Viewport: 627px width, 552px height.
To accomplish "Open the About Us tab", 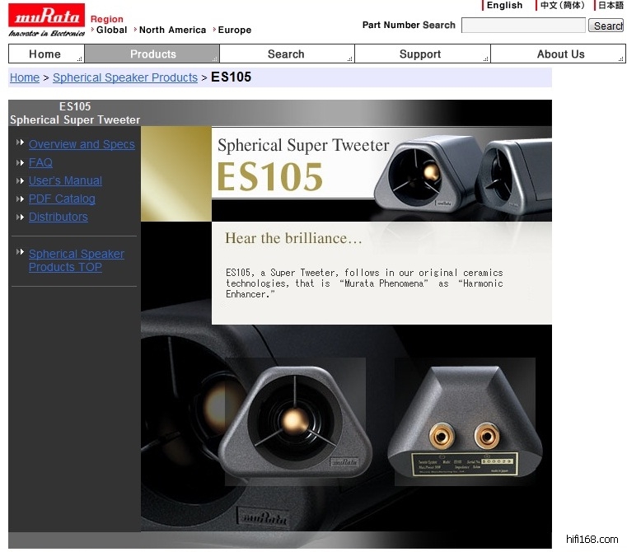I will point(560,54).
